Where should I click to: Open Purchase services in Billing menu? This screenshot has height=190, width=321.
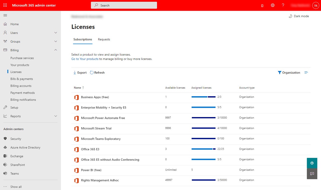(x=22, y=58)
